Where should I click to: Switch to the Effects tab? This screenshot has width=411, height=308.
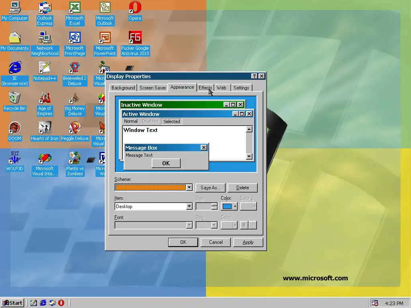coord(205,88)
